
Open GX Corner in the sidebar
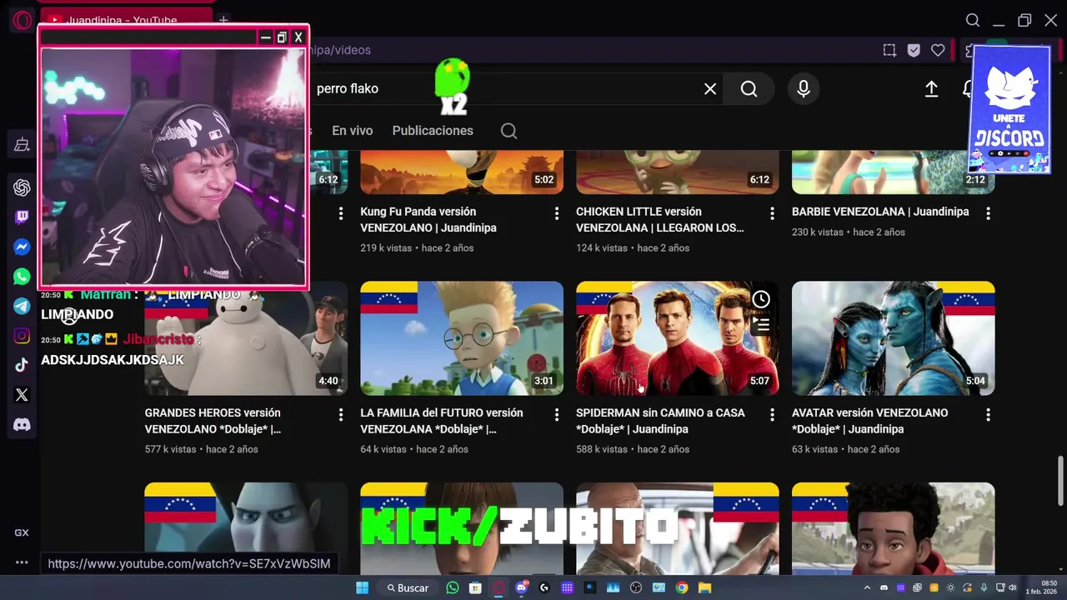click(x=22, y=532)
